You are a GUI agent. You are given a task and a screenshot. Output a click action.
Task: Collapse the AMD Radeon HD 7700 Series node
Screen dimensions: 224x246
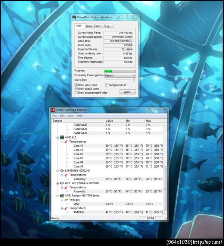tap(57, 196)
